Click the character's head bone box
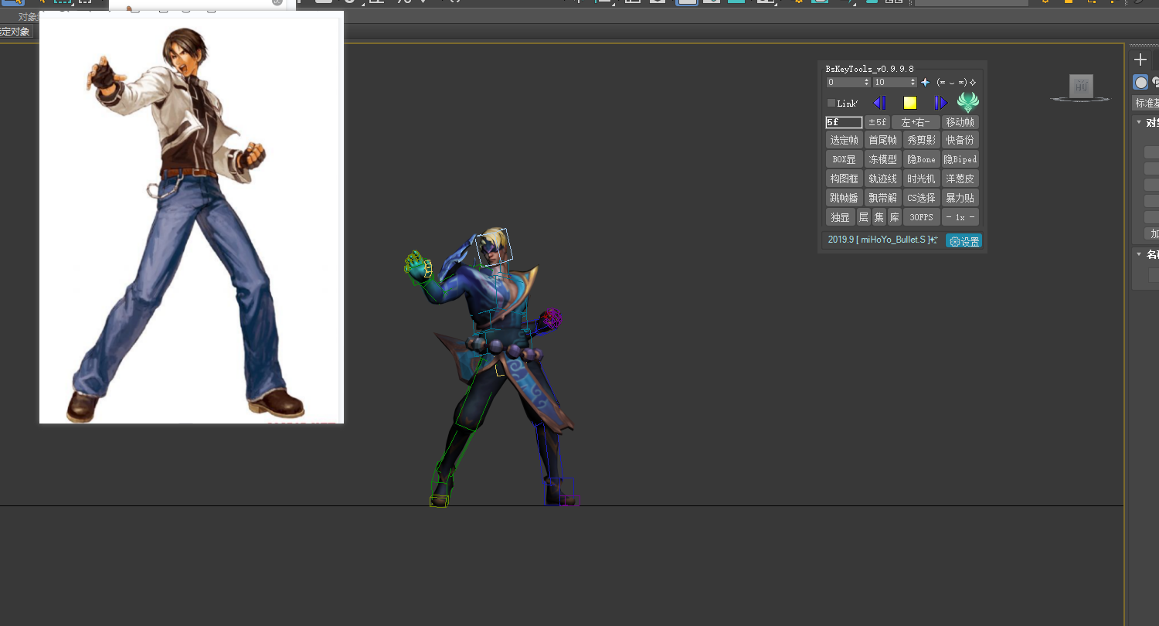The image size is (1159, 626). [x=494, y=247]
